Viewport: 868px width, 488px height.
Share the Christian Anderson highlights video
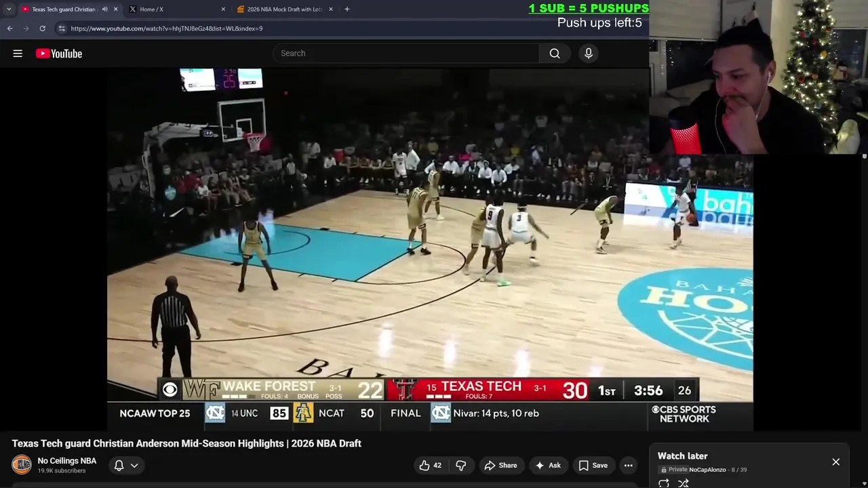tap(500, 465)
